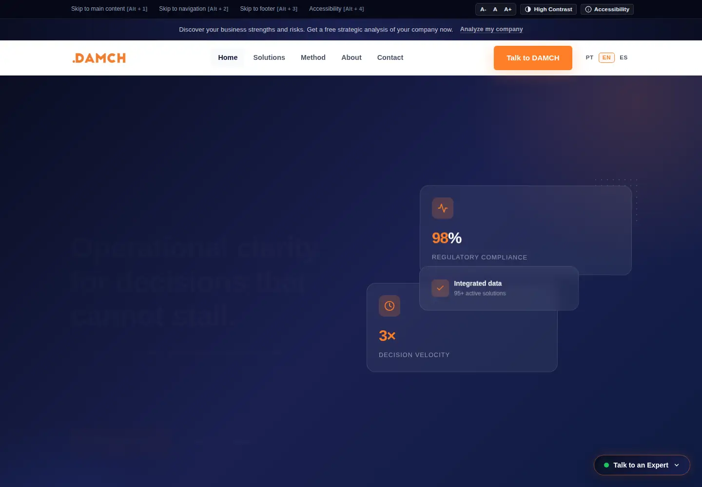Click the free strategic analysis banner text
The image size is (702, 487).
coord(316,30)
